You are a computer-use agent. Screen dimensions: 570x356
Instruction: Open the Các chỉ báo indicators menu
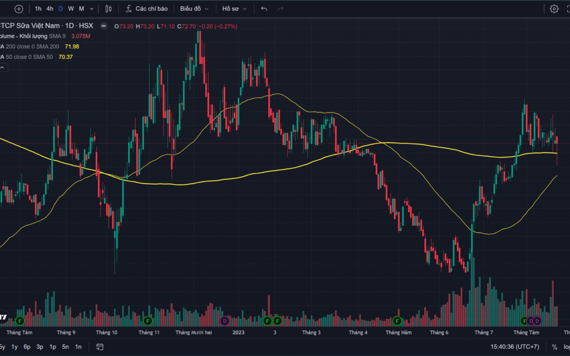pyautogui.click(x=146, y=8)
